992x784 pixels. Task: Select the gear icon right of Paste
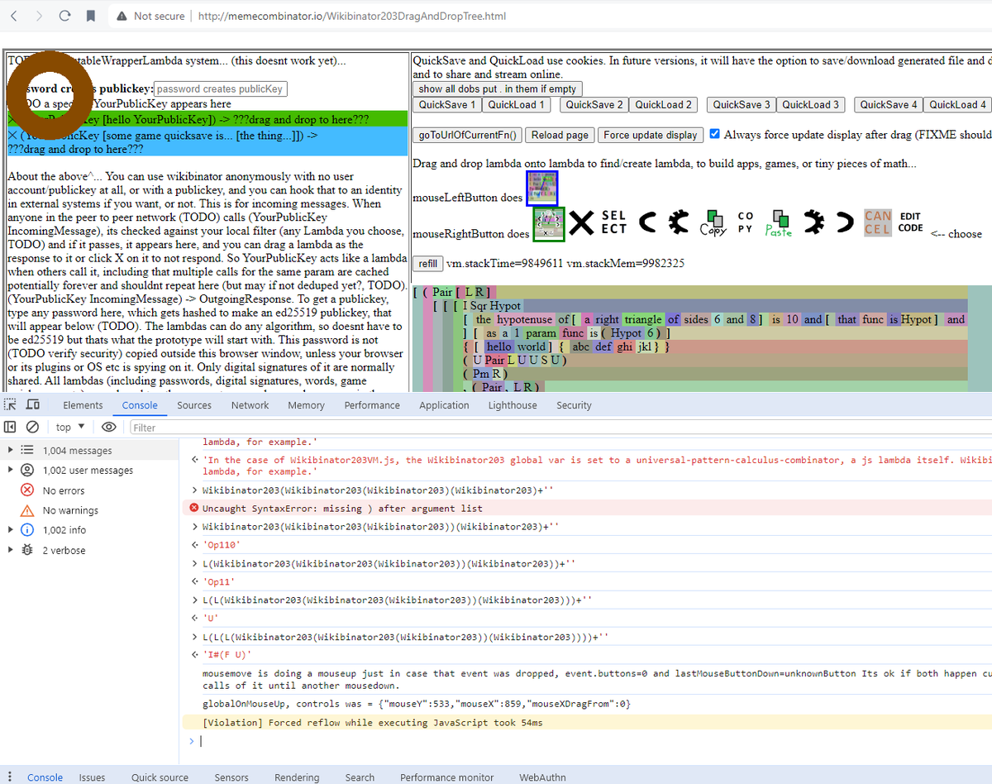[813, 222]
